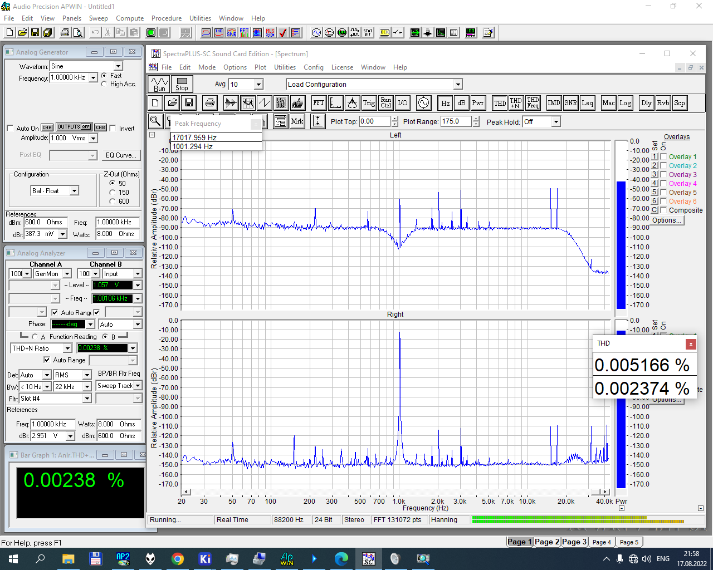
Task: Click the EQ Curve button
Action: (x=121, y=155)
